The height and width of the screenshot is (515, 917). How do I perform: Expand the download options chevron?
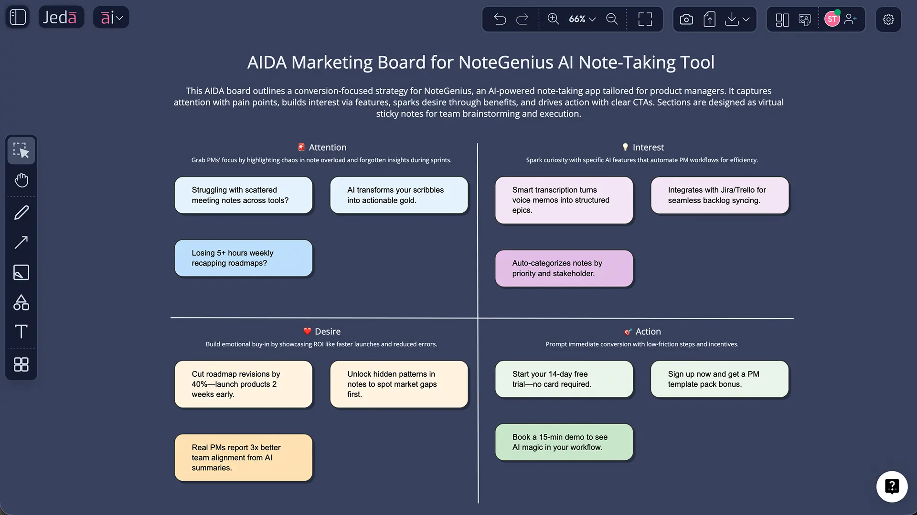tap(746, 21)
